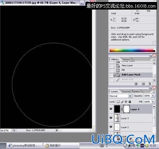Hide Layer 2 with its eye icon

pos(111,127)
